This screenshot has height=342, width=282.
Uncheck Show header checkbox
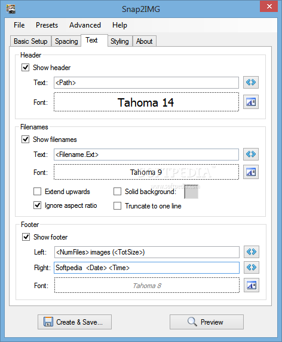(x=26, y=68)
